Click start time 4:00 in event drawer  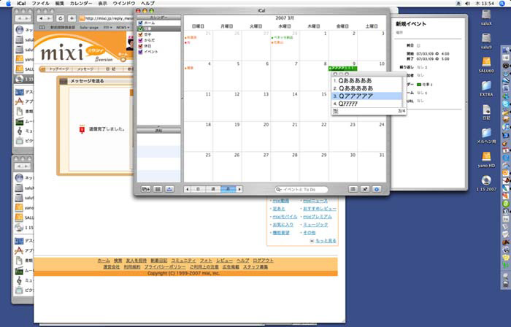[445, 54]
